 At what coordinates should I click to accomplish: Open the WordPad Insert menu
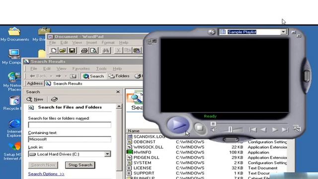tap(91, 42)
